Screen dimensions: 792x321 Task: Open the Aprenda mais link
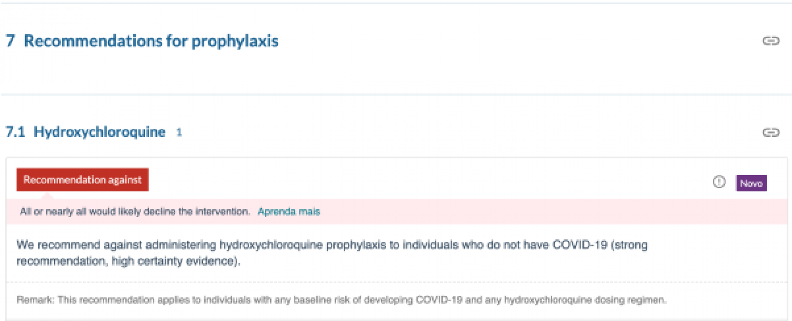tap(289, 211)
